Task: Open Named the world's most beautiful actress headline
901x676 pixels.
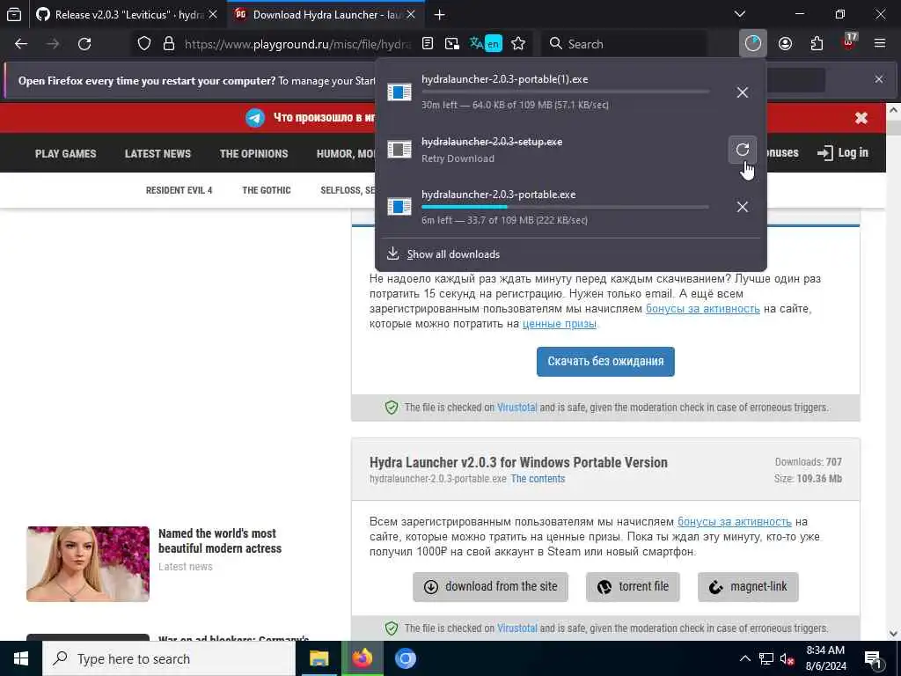Action: coord(219,541)
